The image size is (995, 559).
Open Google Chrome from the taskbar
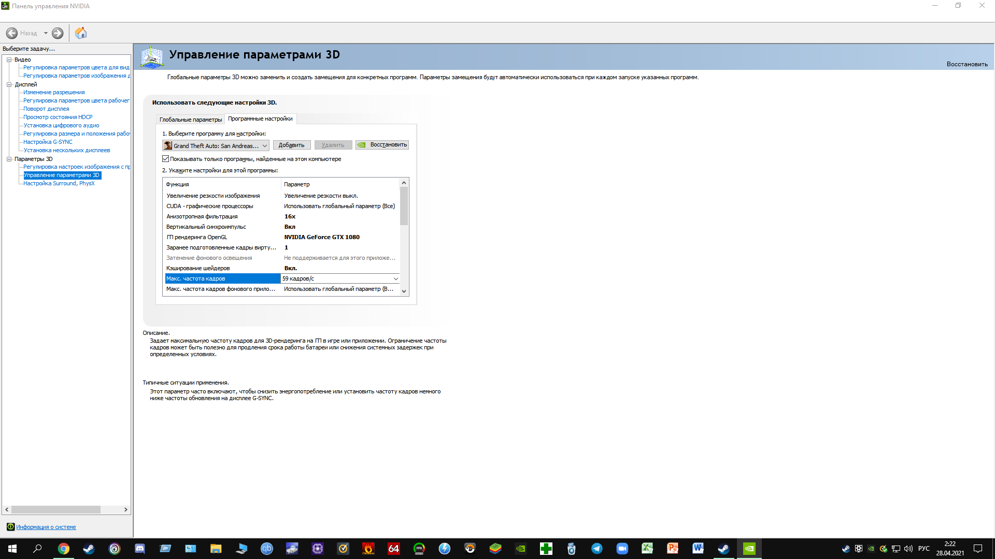pyautogui.click(x=64, y=549)
